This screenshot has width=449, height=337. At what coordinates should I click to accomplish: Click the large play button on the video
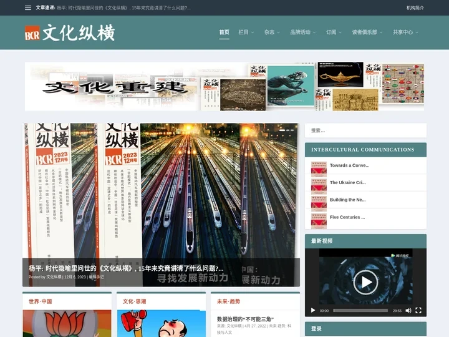point(365,282)
